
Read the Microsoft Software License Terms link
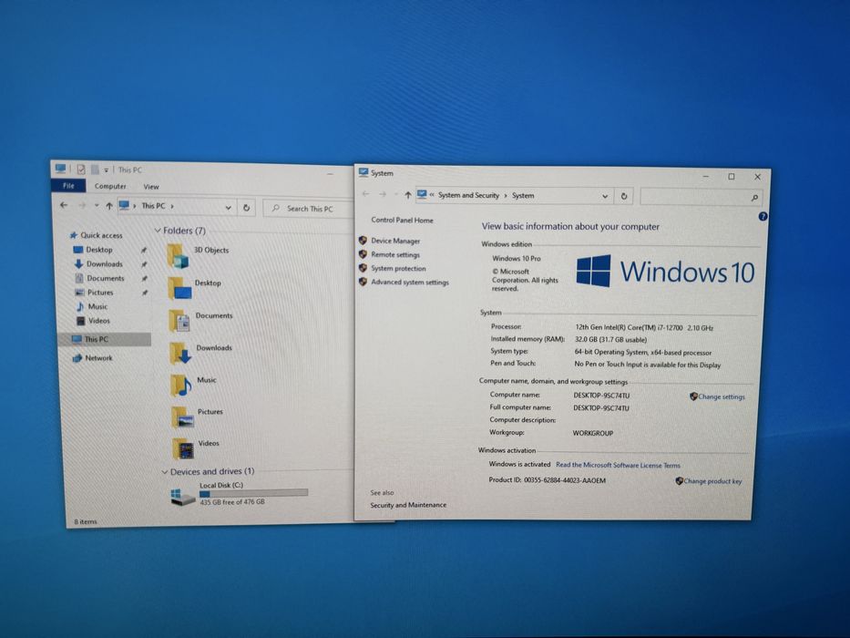[x=618, y=465]
